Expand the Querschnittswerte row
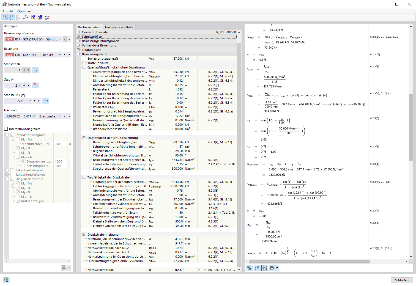Screen dimensions: 416x286 click(78, 32)
